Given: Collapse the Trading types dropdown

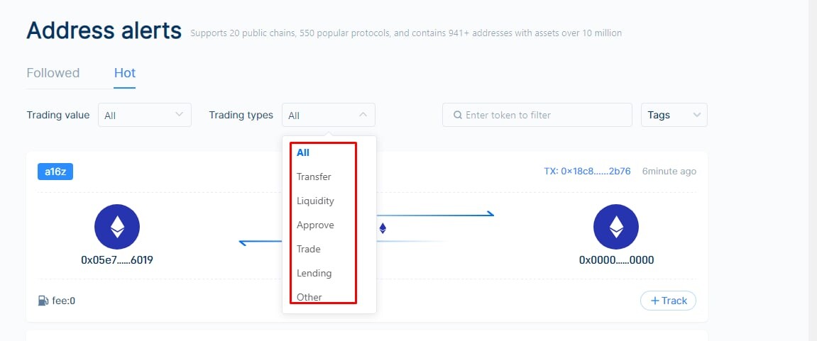Looking at the screenshot, I should (x=328, y=115).
